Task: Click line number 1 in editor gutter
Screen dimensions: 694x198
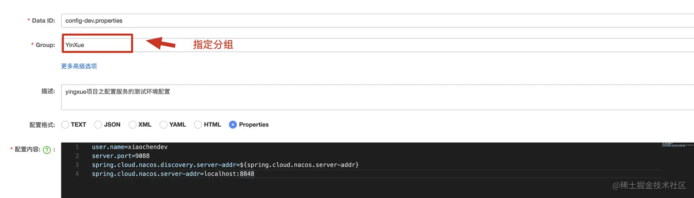Action: pos(77,147)
